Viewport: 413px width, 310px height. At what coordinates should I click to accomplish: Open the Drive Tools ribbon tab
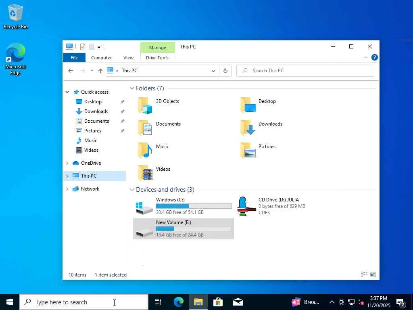coord(157,58)
